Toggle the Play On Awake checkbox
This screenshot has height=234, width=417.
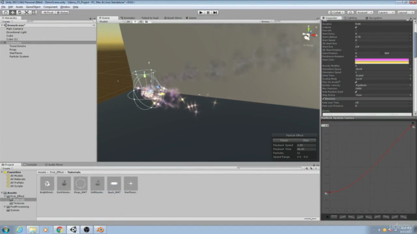pos(356,82)
